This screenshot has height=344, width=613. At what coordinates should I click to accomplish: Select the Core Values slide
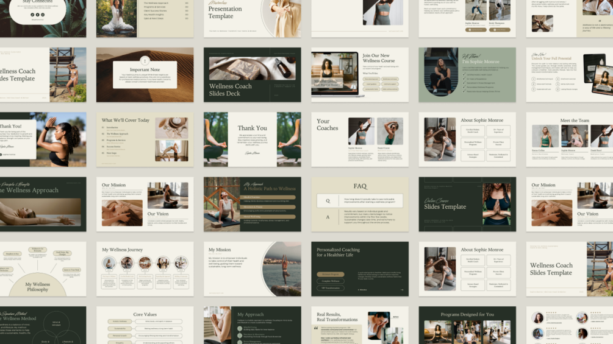145,325
